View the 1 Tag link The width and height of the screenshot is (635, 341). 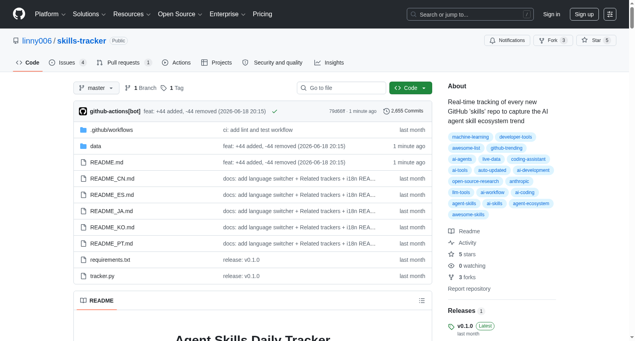[172, 88]
